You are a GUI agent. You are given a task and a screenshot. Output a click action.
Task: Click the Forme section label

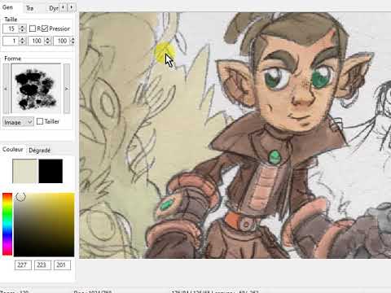[x=12, y=59]
